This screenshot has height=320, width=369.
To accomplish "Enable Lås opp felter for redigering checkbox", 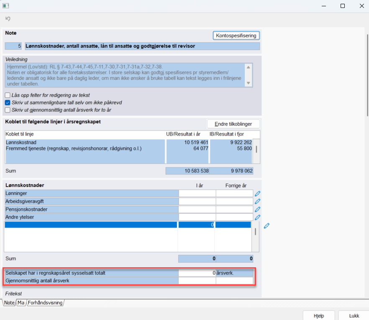I will click(8, 95).
